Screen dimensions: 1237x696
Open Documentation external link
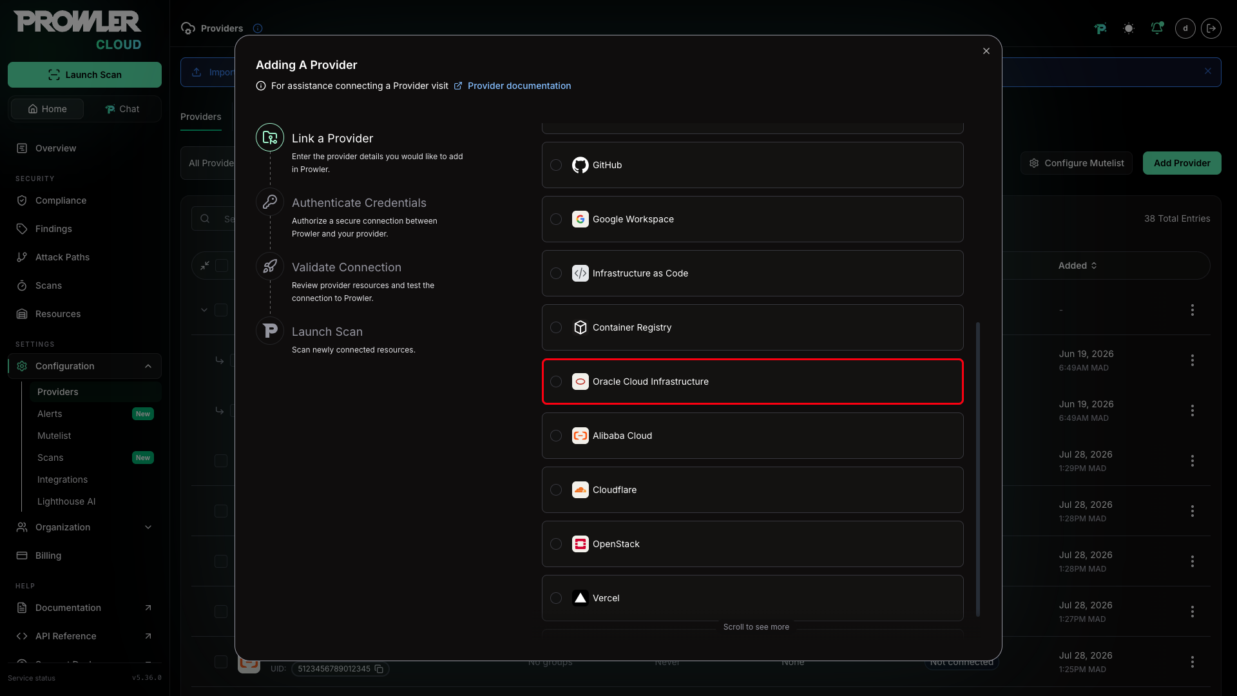84,608
